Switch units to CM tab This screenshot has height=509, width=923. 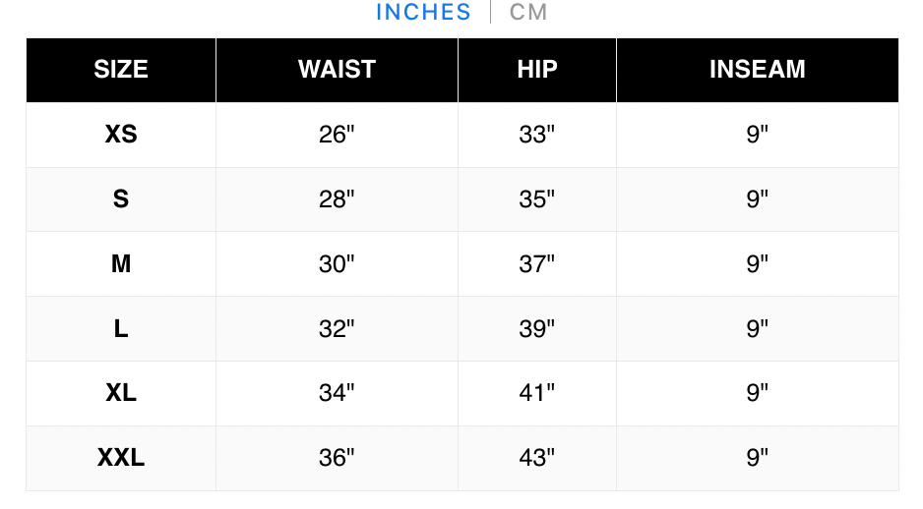(528, 13)
